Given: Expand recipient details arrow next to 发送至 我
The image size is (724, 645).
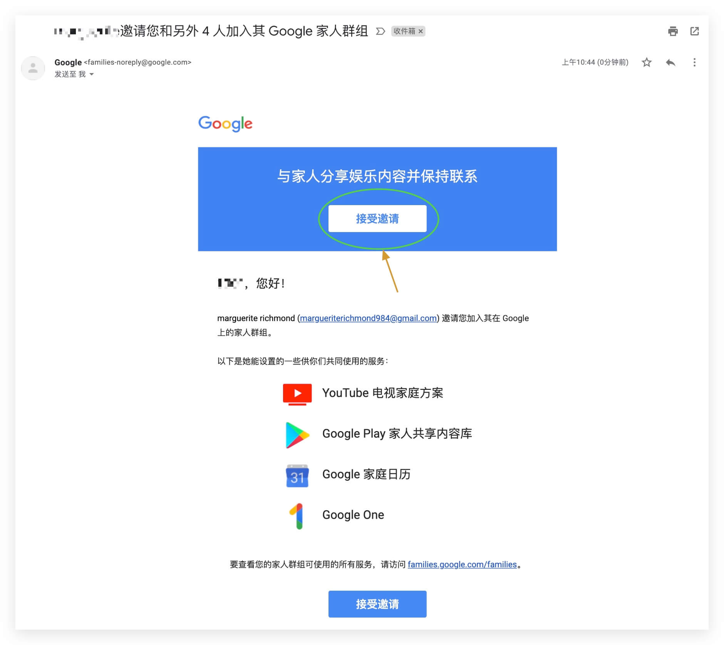Looking at the screenshot, I should pyautogui.click(x=92, y=74).
